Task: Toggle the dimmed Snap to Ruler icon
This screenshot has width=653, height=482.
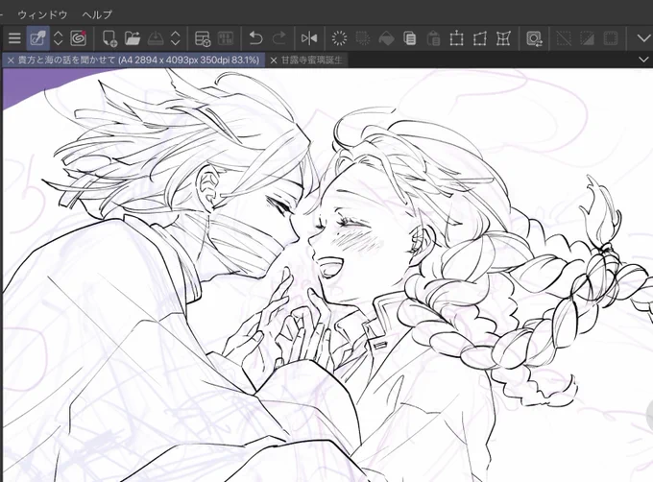Action: point(564,38)
